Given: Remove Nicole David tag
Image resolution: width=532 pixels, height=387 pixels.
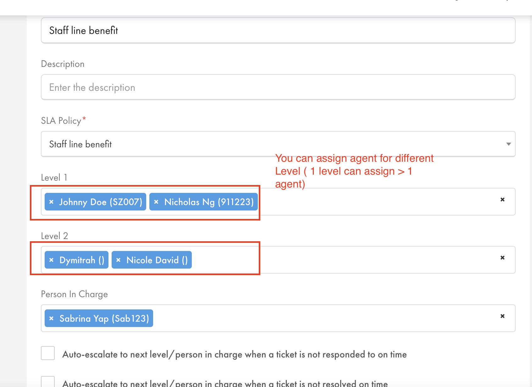Looking at the screenshot, I should (x=119, y=260).
